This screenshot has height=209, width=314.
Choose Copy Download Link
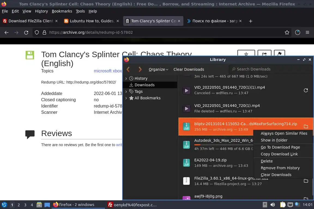click(x=283, y=154)
